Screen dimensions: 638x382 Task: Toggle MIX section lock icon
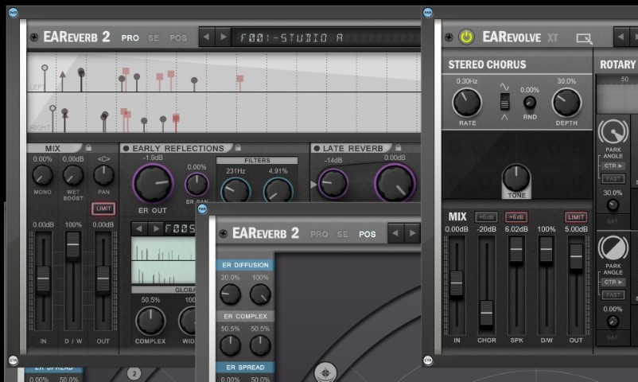click(88, 147)
